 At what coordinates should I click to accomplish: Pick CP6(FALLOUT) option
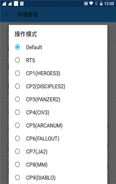(58, 138)
